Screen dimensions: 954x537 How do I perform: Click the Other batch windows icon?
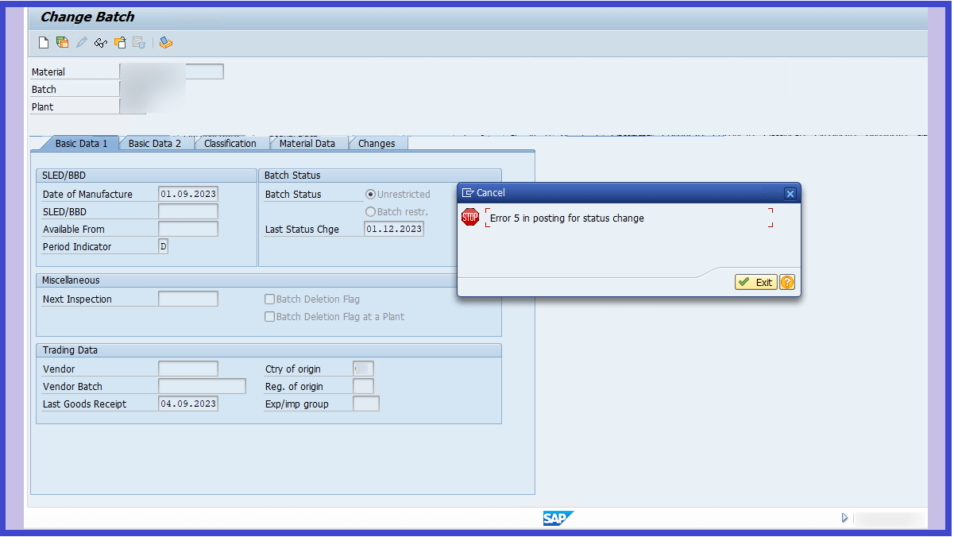click(62, 43)
